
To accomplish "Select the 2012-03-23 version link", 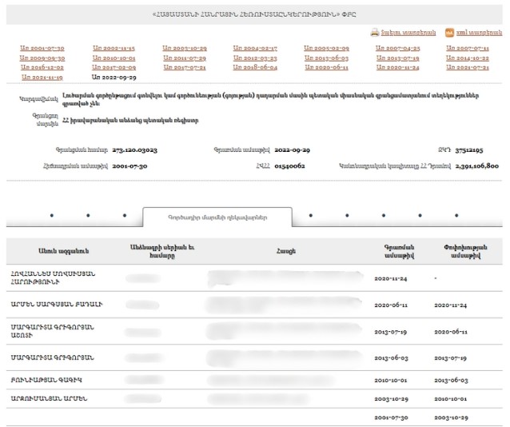I will pos(255,58).
